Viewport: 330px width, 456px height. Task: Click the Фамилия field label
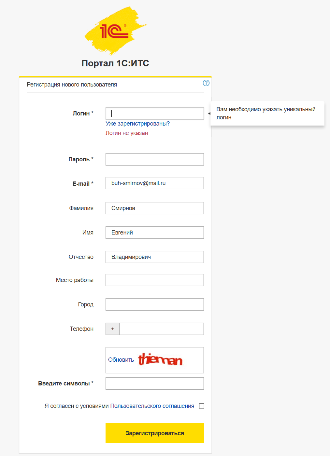pos(81,208)
